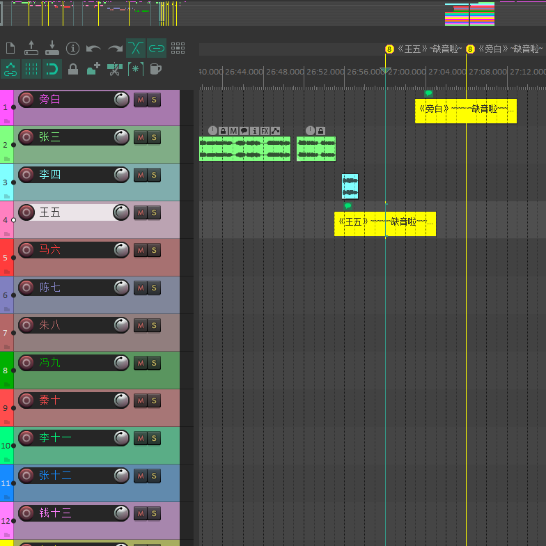Arm record on 冯九 track
Viewport: 546px width, 546px height.
point(26,363)
